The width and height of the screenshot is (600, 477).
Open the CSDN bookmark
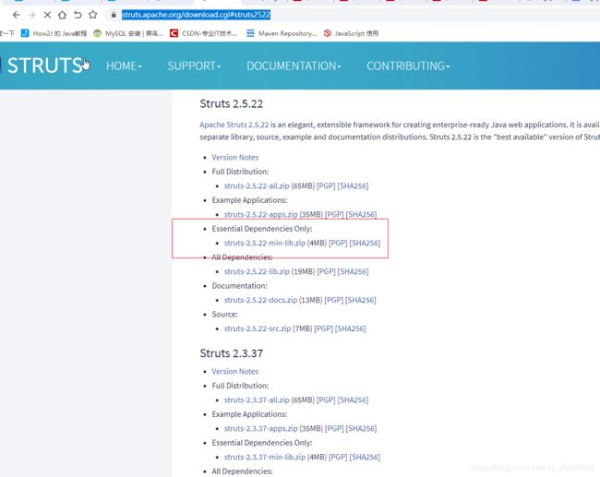click(204, 33)
